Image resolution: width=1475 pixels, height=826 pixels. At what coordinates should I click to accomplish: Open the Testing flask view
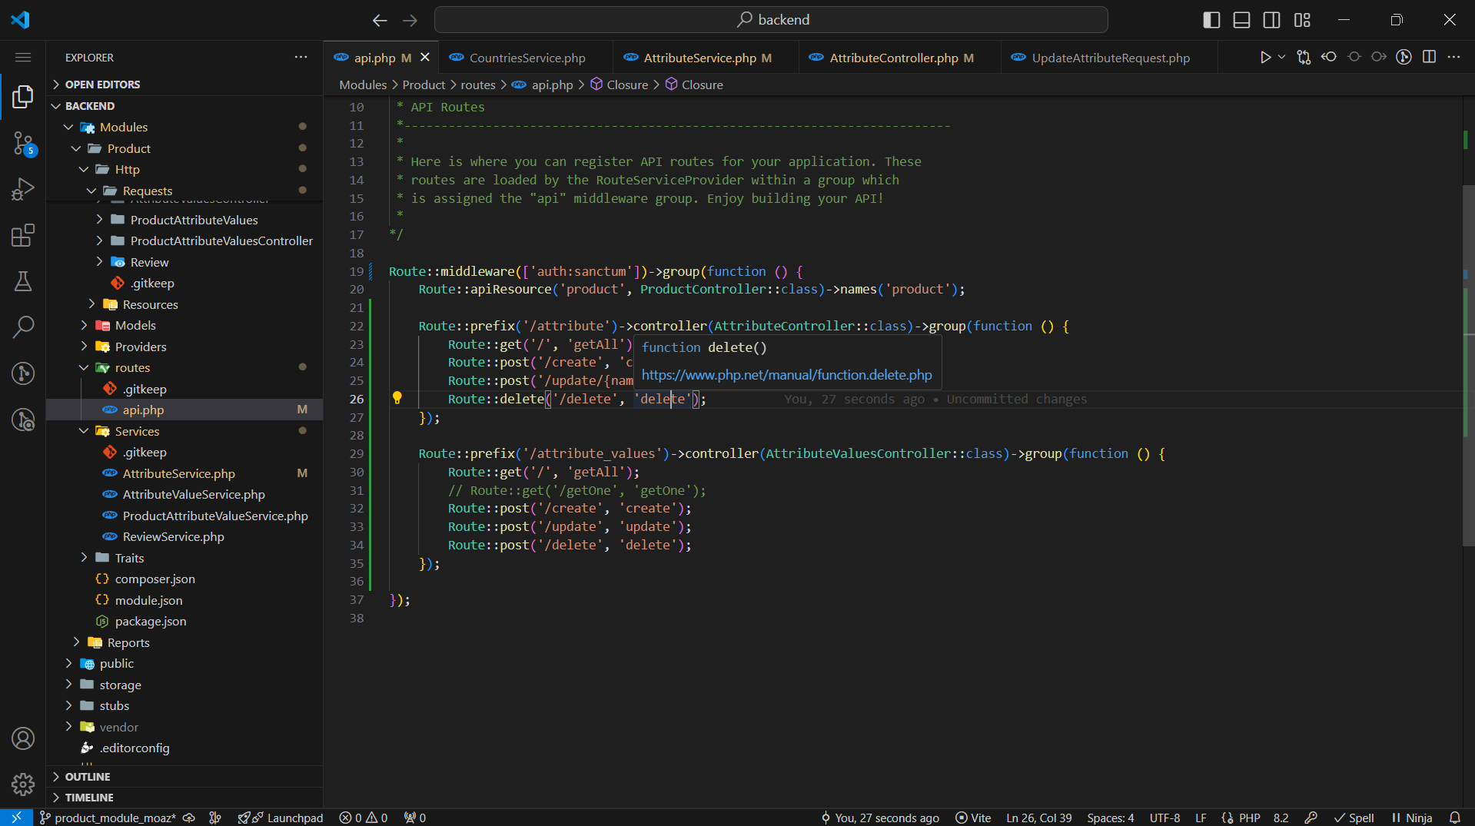23,281
